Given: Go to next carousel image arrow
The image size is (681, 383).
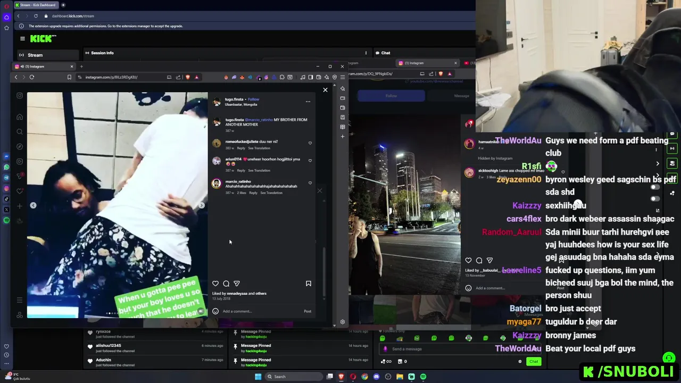Looking at the screenshot, I should 201,205.
